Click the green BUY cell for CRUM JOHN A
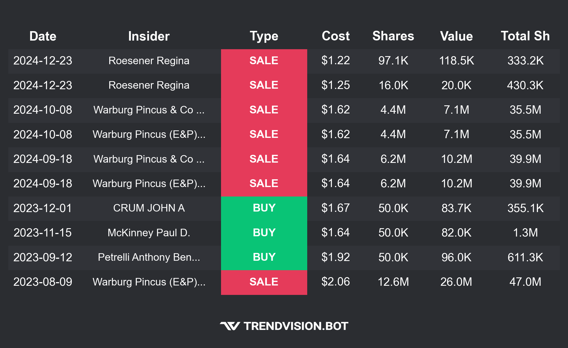This screenshot has width=568, height=348. tap(264, 208)
